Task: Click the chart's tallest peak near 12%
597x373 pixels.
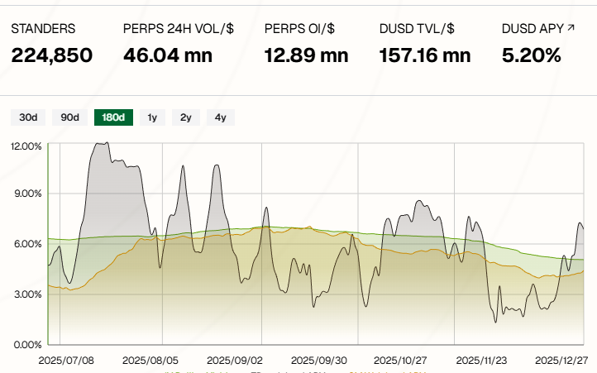Action: pos(107,143)
